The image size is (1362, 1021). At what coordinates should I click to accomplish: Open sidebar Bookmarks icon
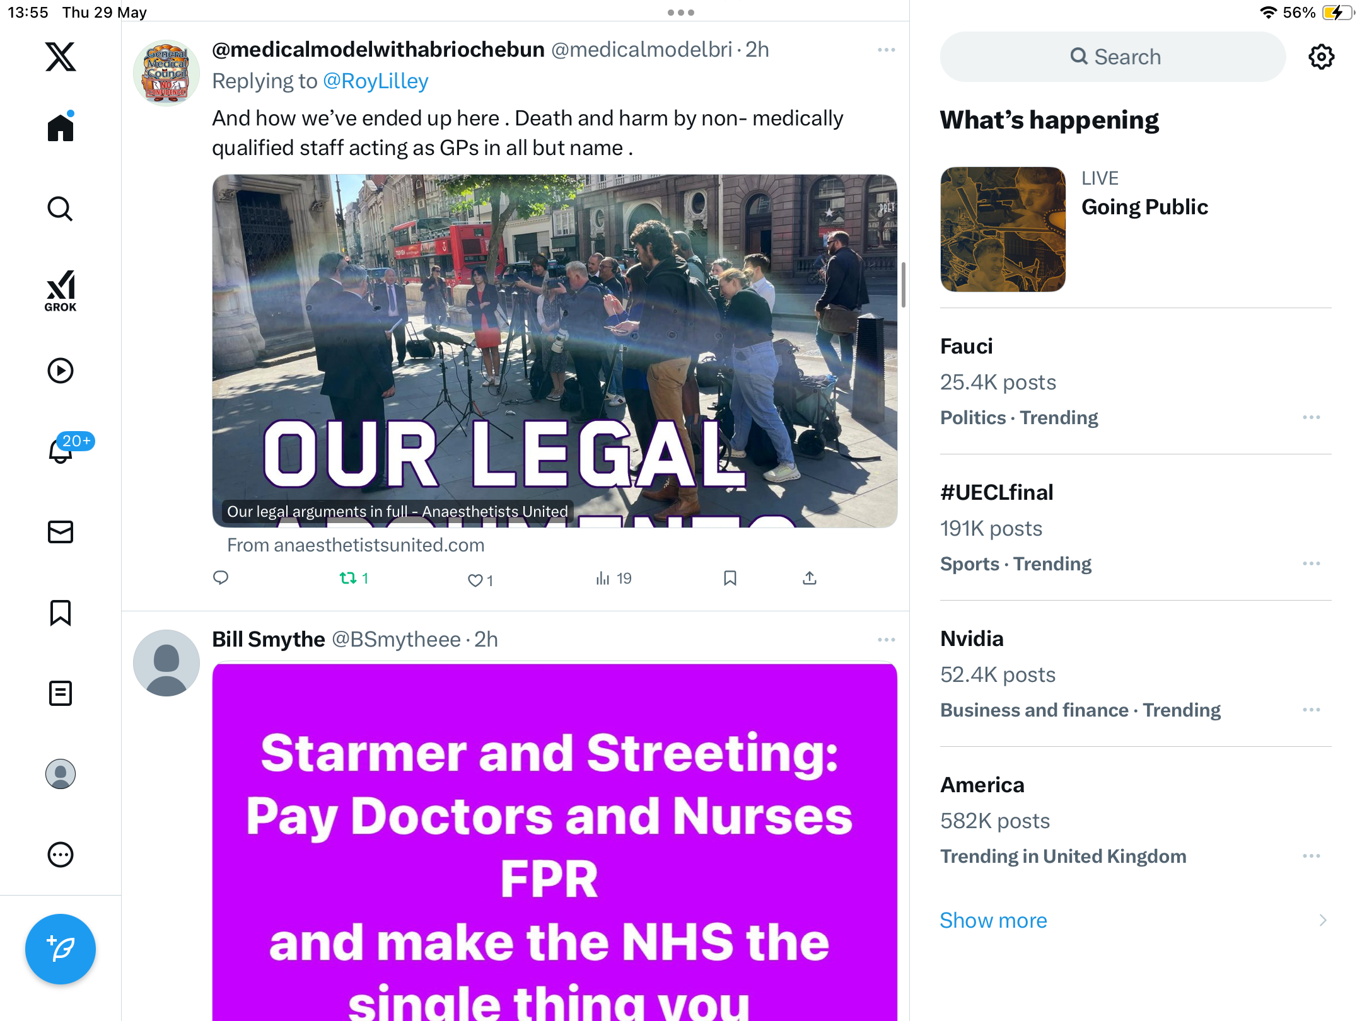point(61,613)
